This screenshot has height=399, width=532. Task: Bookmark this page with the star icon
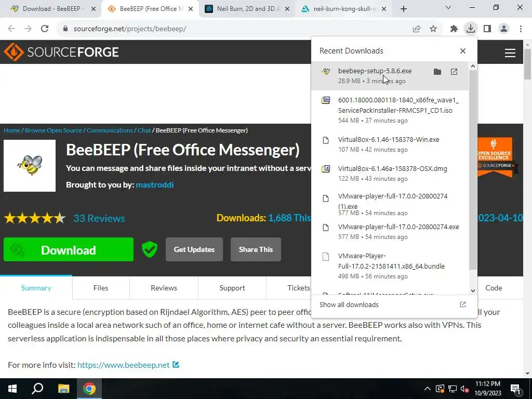pyautogui.click(x=433, y=29)
